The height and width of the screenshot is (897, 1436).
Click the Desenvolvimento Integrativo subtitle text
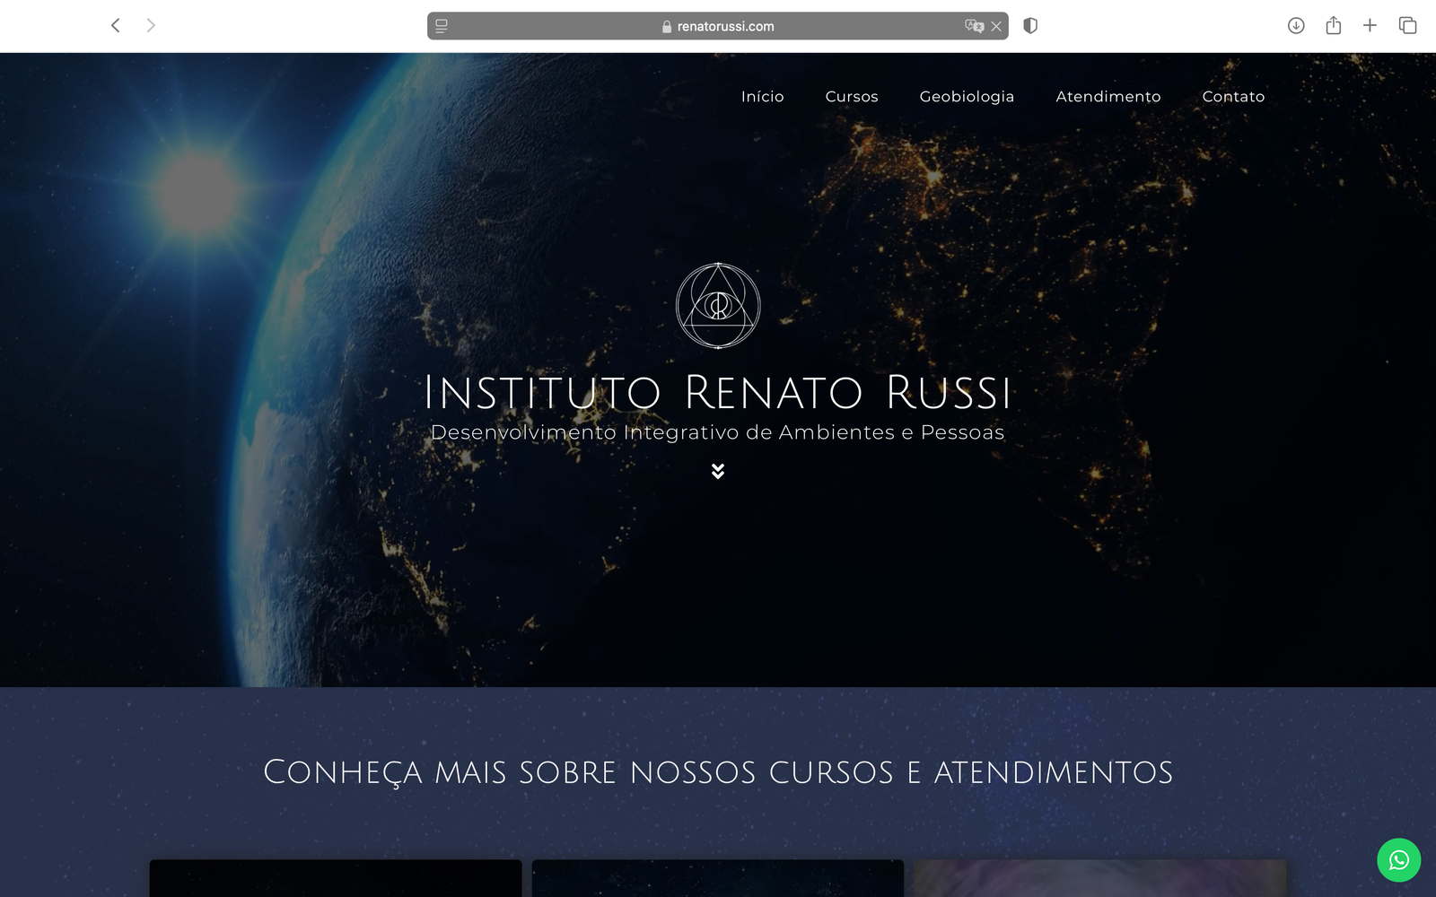718,432
